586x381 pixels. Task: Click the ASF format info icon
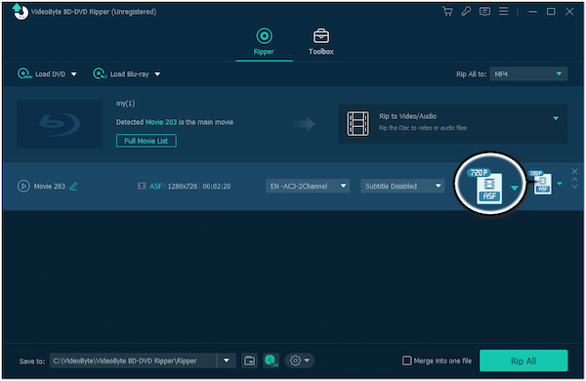[x=142, y=186]
